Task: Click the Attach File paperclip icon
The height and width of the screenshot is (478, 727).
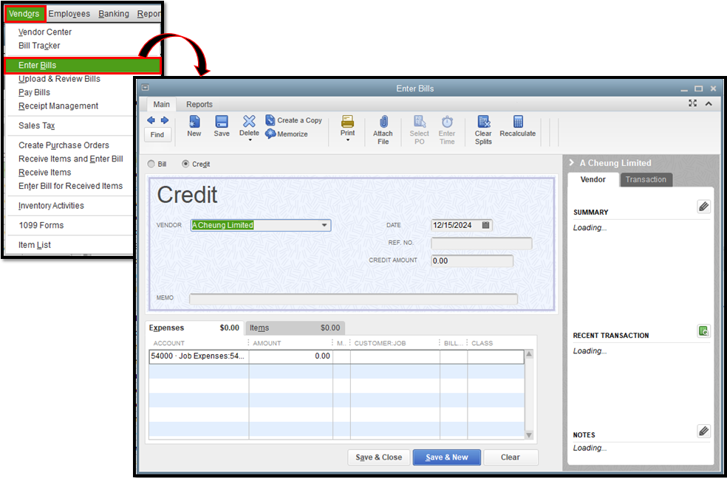Action: (x=383, y=122)
